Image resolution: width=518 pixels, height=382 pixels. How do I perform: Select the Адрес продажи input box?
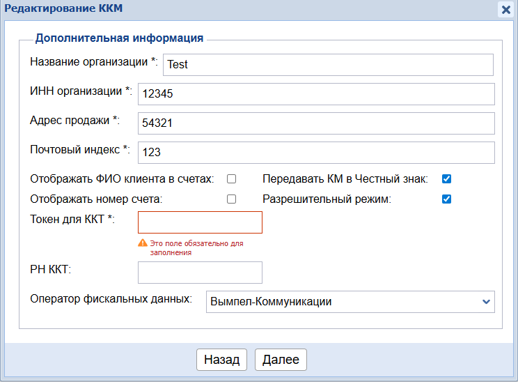[316, 123]
